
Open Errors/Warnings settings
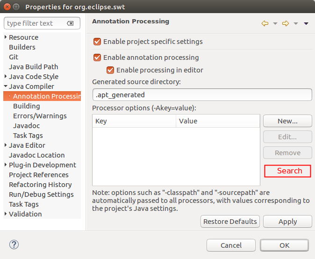(x=40, y=116)
